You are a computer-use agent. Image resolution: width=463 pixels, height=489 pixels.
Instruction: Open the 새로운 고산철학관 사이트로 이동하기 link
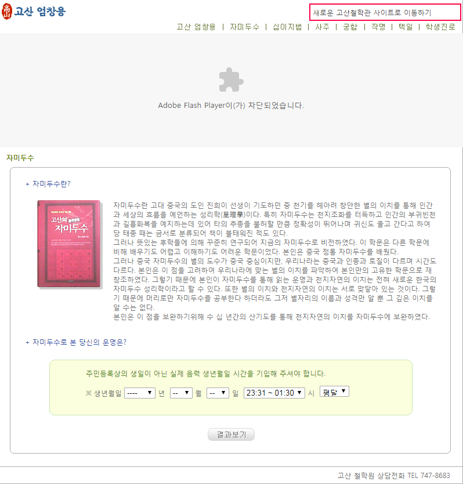(x=372, y=13)
